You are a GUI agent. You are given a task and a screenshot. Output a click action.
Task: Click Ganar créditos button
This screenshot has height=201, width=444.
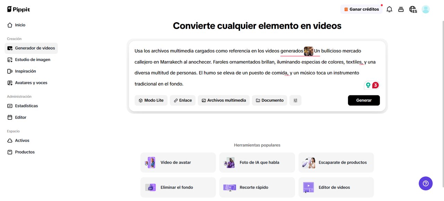coord(361,9)
